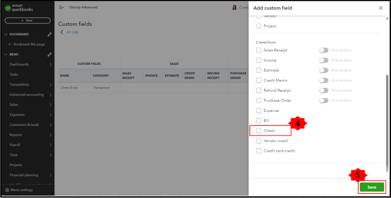This screenshot has width=391, height=198.
Task: Click the plus icon for Bookmark this page
Action: (x=10, y=45)
